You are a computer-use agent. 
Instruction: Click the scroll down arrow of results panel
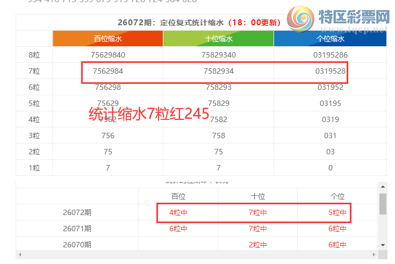383,245
